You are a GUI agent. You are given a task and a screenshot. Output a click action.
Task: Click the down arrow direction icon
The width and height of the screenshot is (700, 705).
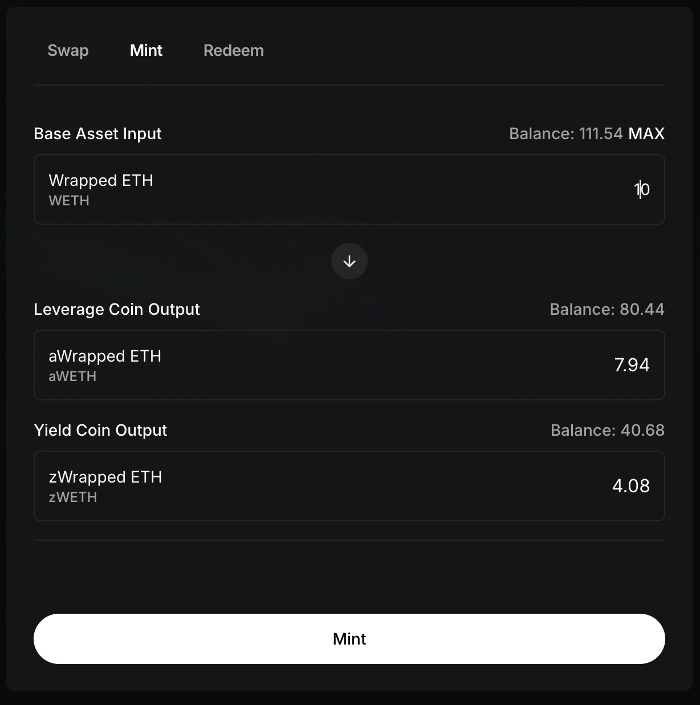tap(349, 261)
